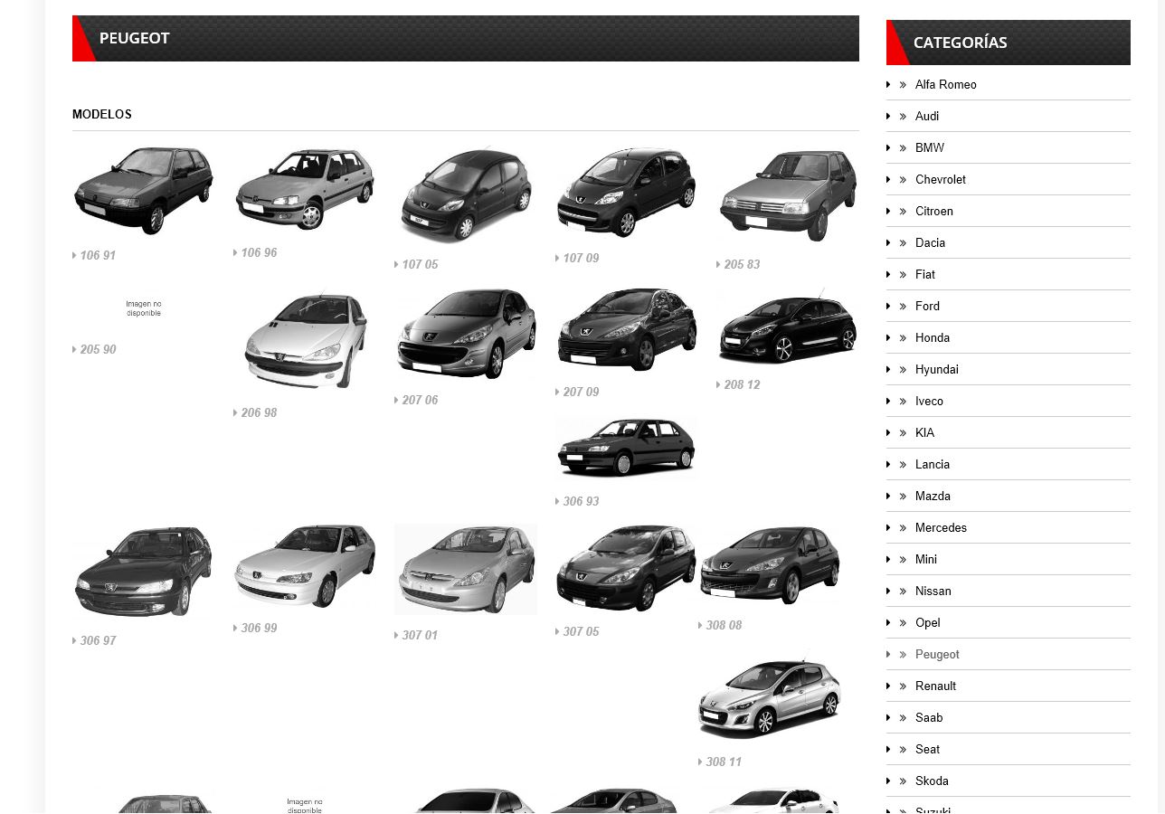Open the 306 99 car thumbnail
The image size is (1165, 814).
point(305,566)
